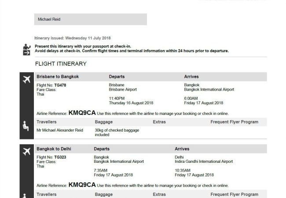286x198 pixels.
Task: Select traveller Mr Michael Alexander Reid
Action: (x=61, y=130)
